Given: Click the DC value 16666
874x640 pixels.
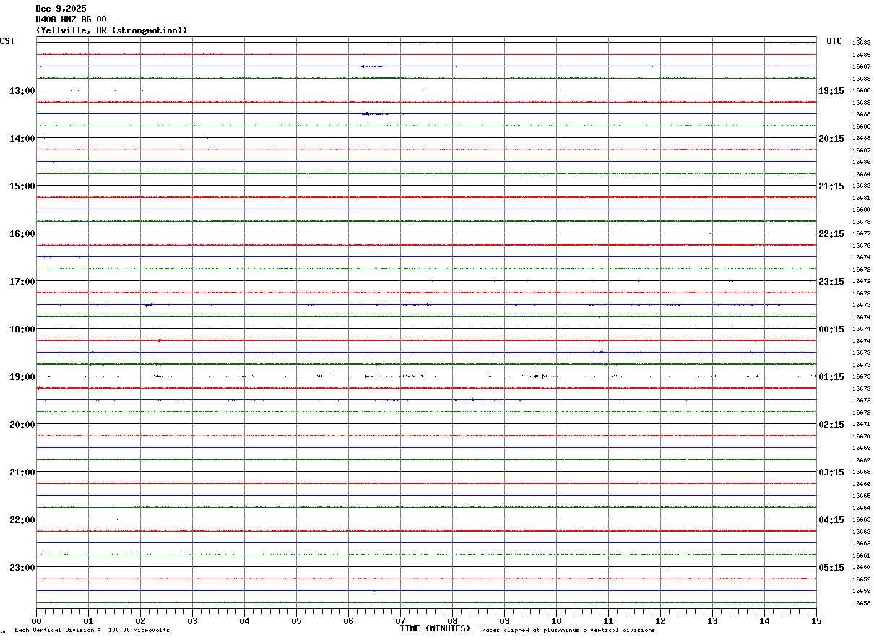Looking at the screenshot, I should [861, 484].
